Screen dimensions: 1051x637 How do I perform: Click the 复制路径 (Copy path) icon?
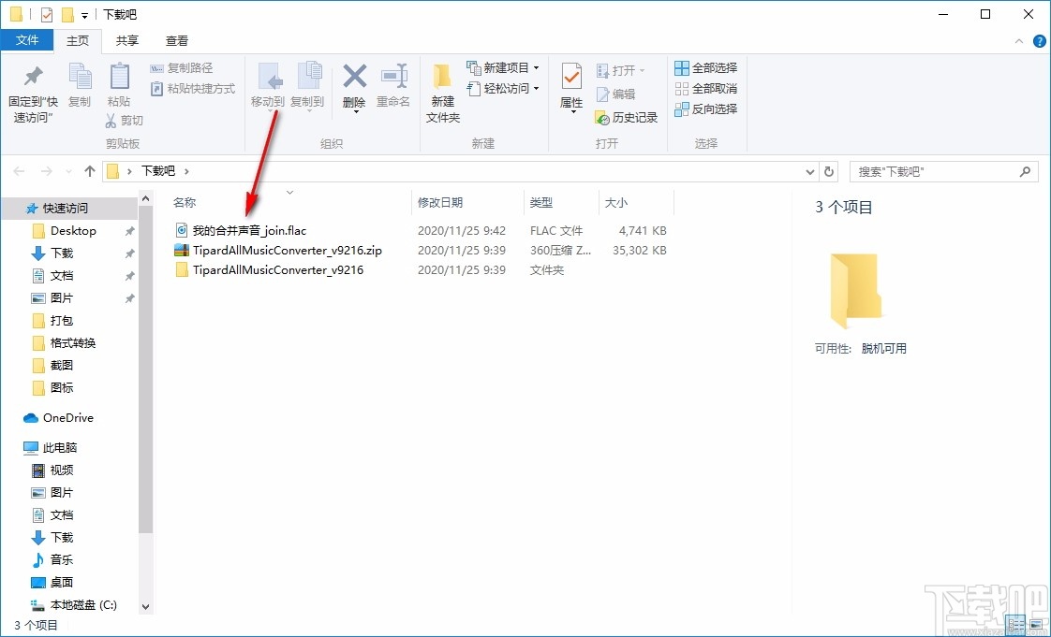184,67
